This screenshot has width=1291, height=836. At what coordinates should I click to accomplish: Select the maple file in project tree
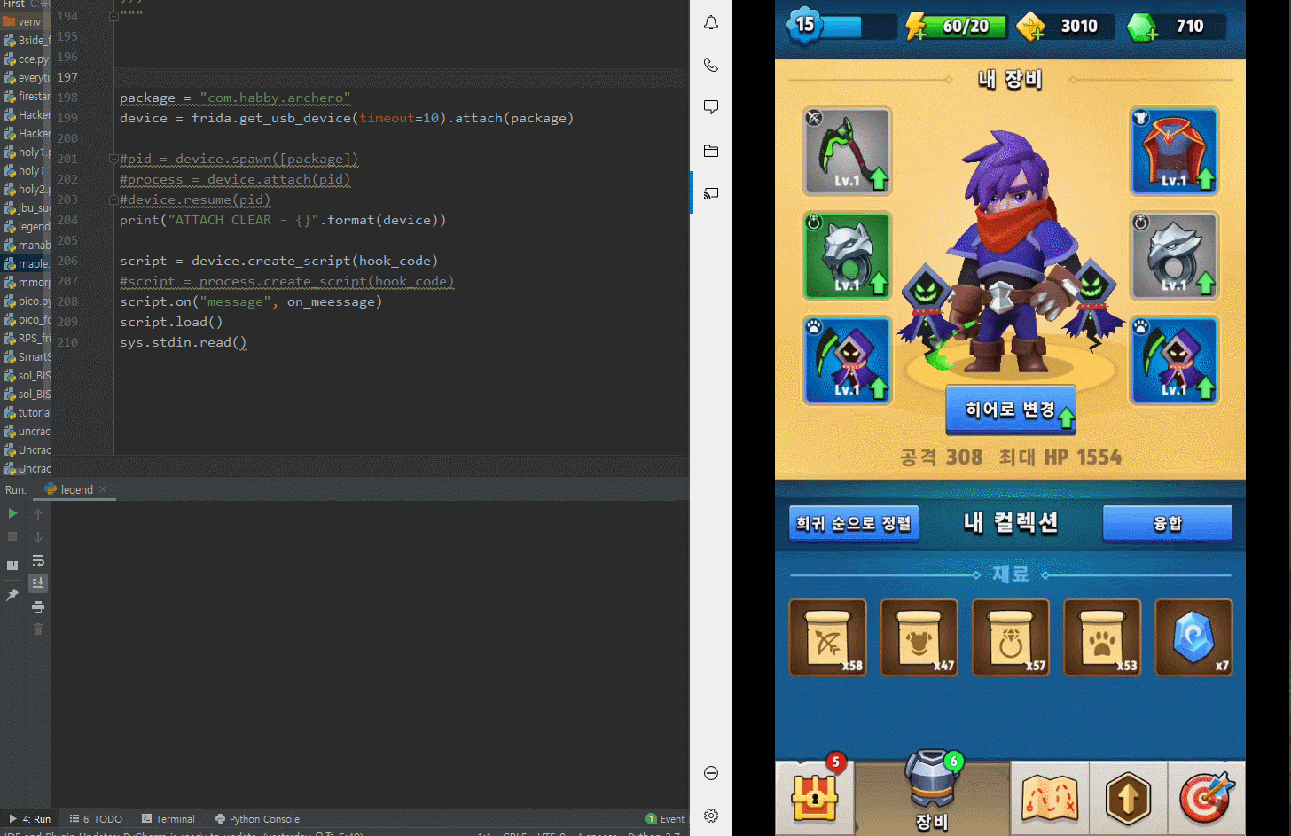27,263
